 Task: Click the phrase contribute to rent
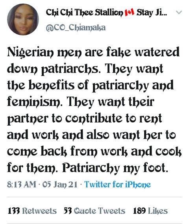coord(114,118)
